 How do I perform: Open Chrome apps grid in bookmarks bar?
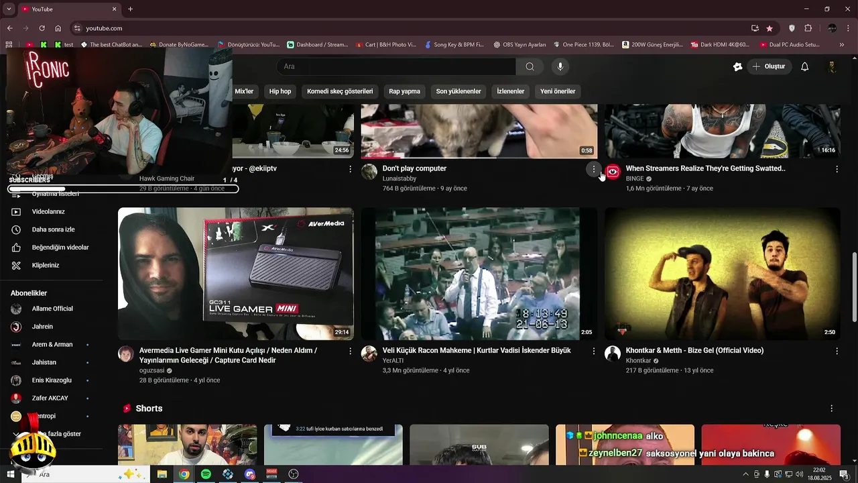[9, 44]
